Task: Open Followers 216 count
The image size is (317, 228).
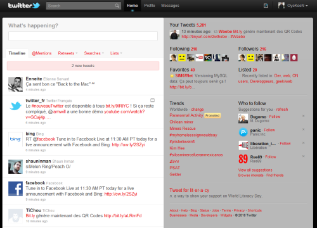Action: (252, 49)
